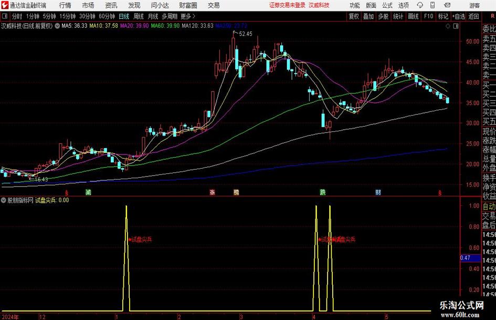Click the red R indicator at top right
Screen dimensions: 496x320
(492, 16)
